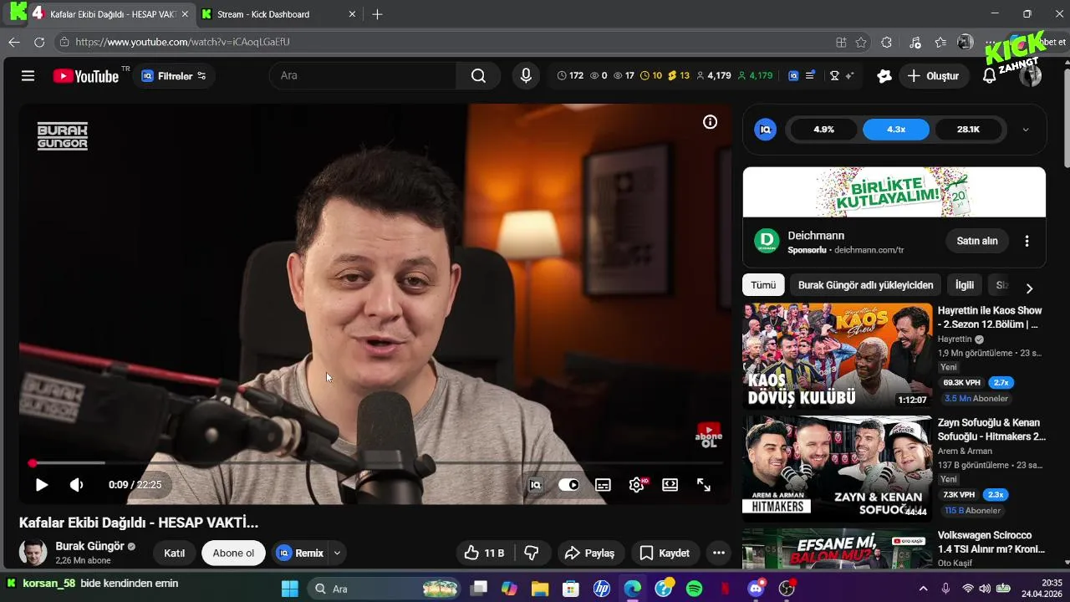Share the video via Paylaş
The image size is (1070, 602).
point(589,553)
